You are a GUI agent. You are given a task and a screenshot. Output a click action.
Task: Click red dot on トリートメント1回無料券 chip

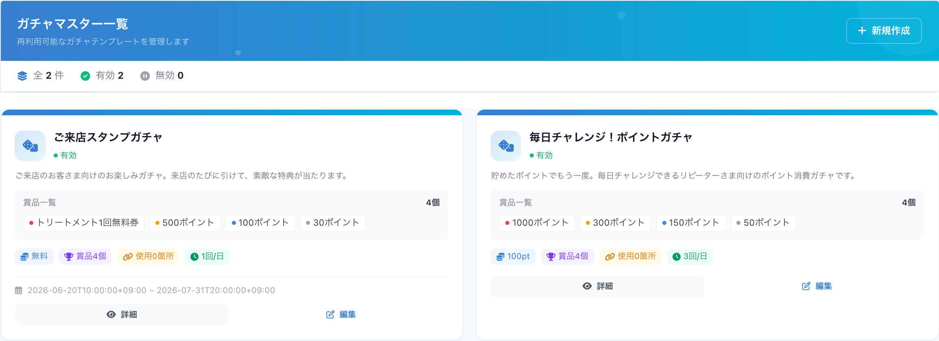(x=31, y=223)
